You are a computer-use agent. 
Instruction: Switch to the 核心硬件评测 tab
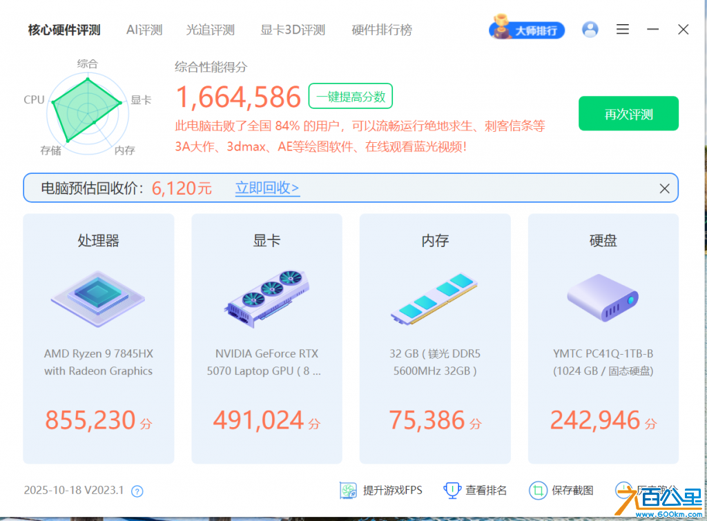[64, 30]
